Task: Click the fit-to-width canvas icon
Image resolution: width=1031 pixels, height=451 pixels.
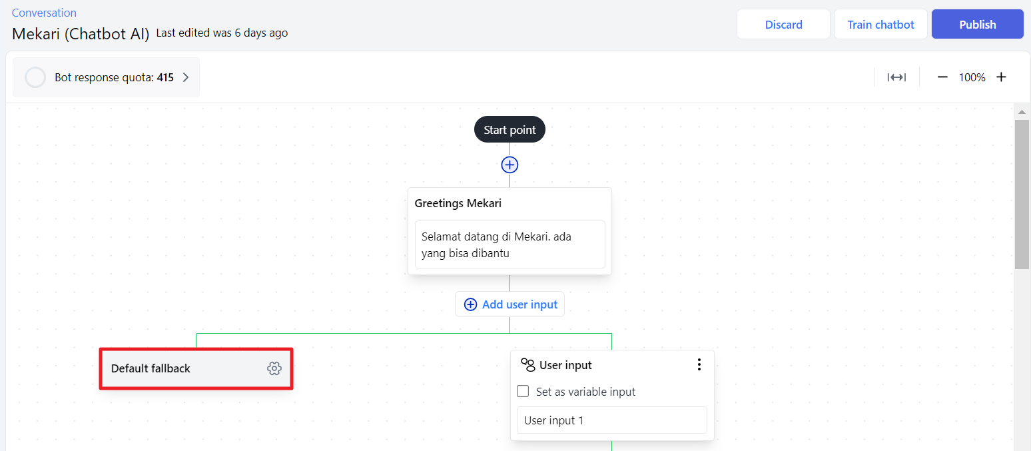Action: pos(896,77)
